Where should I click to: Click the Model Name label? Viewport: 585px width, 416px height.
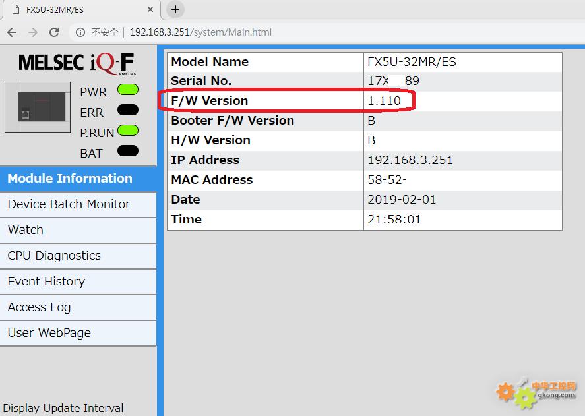(x=210, y=61)
